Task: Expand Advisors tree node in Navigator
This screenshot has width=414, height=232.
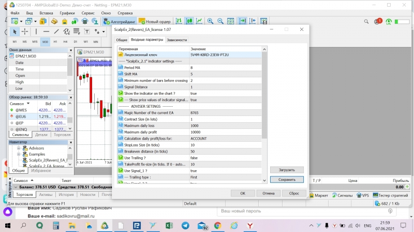Action: tap(19, 148)
